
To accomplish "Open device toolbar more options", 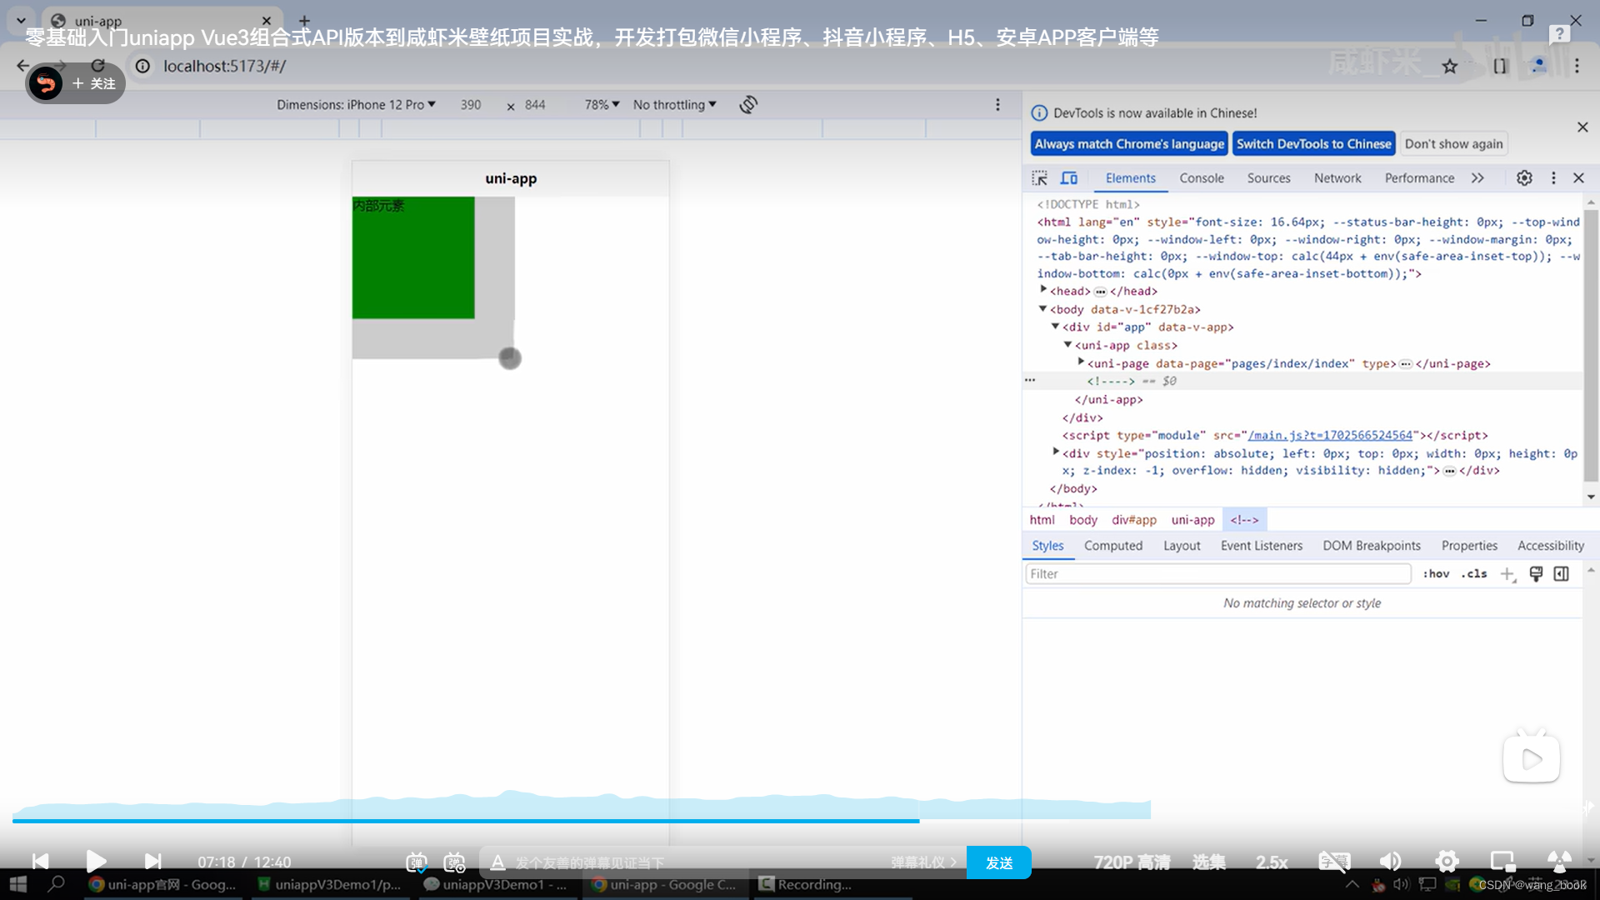I will [997, 105].
